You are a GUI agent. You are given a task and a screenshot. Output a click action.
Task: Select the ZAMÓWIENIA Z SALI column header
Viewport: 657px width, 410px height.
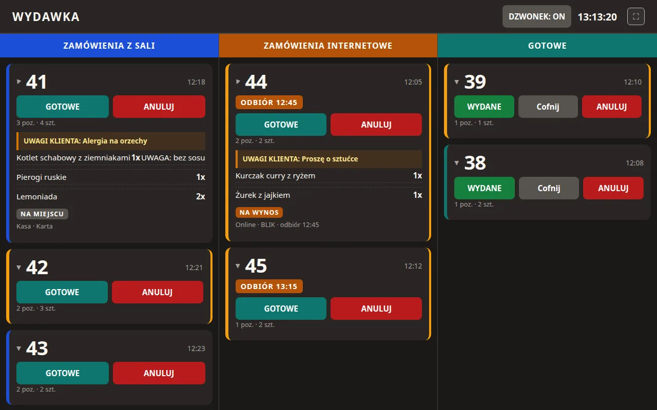pos(109,46)
